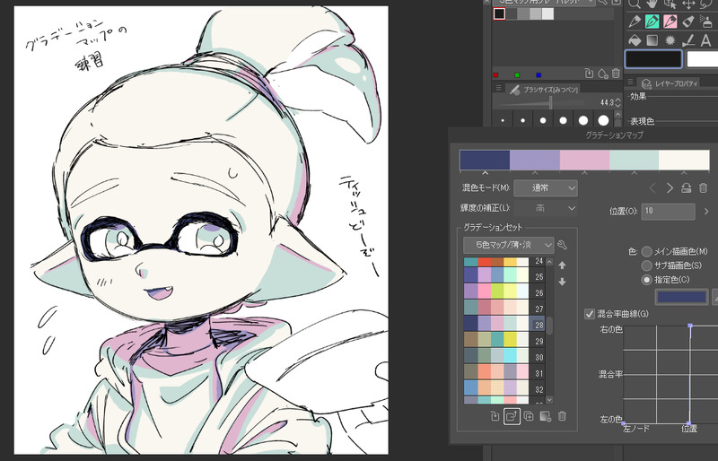Viewport: 718px width, 461px height.
Task: Select the Text tool
Action: click(x=706, y=40)
